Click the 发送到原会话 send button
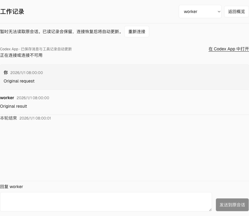Image resolution: width=249 pixels, height=216 pixels. (232, 205)
